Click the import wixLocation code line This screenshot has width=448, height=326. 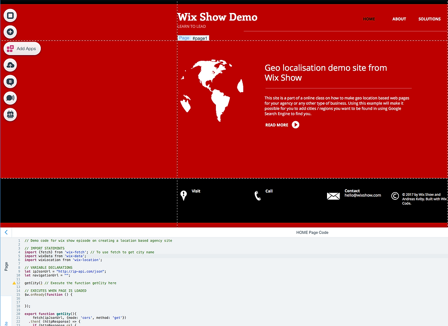[63, 260]
